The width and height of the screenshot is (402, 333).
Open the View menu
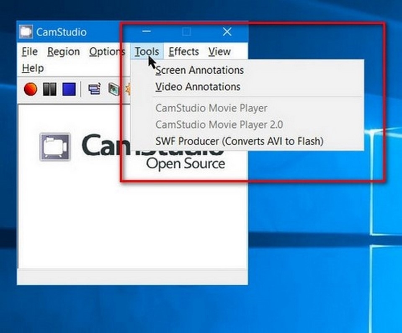tap(219, 52)
